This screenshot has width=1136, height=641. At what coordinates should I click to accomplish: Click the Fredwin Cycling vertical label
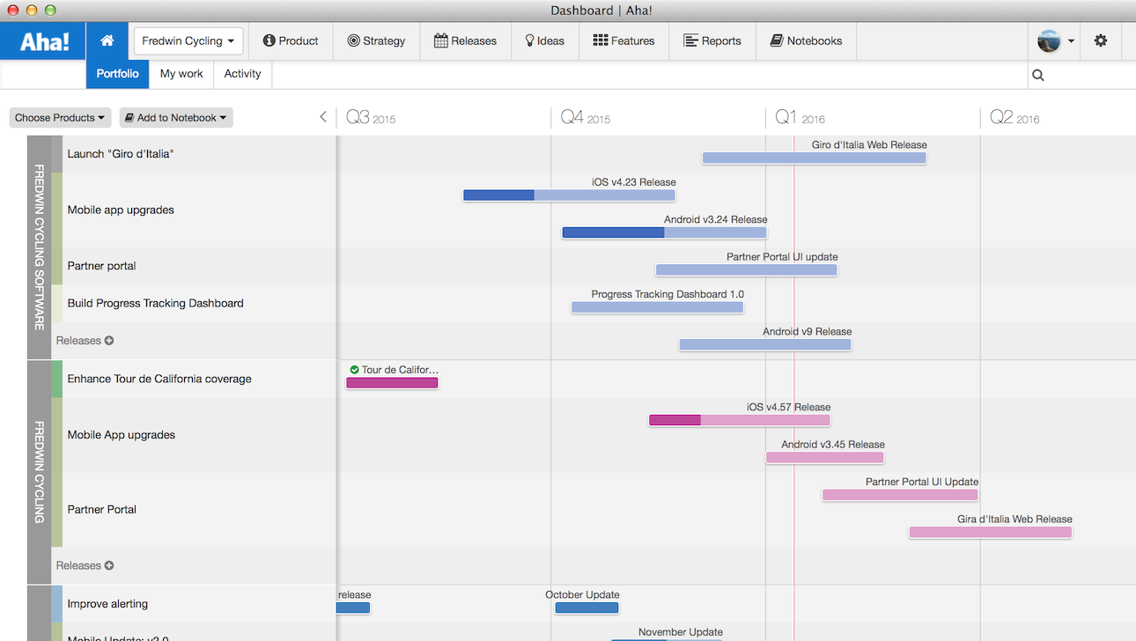tap(39, 472)
